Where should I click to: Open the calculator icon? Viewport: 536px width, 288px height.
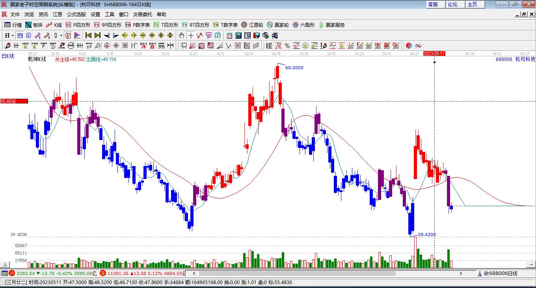point(238,35)
